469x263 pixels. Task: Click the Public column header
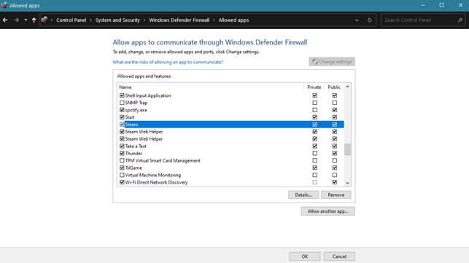pyautogui.click(x=334, y=87)
